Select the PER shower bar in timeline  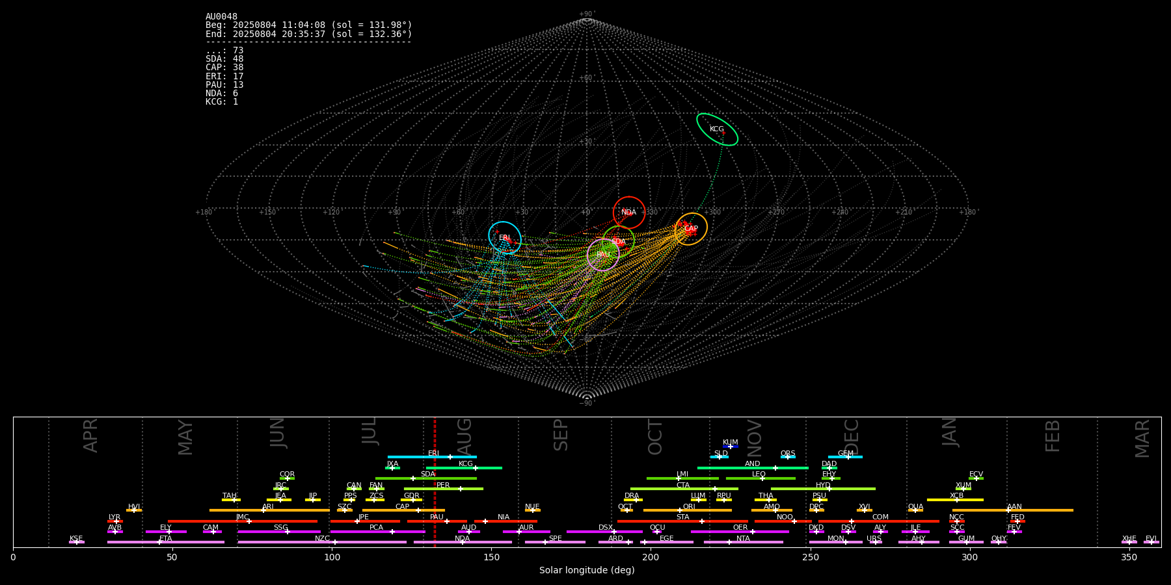444,489
